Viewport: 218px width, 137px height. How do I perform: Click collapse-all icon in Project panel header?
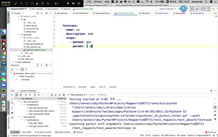42,13
